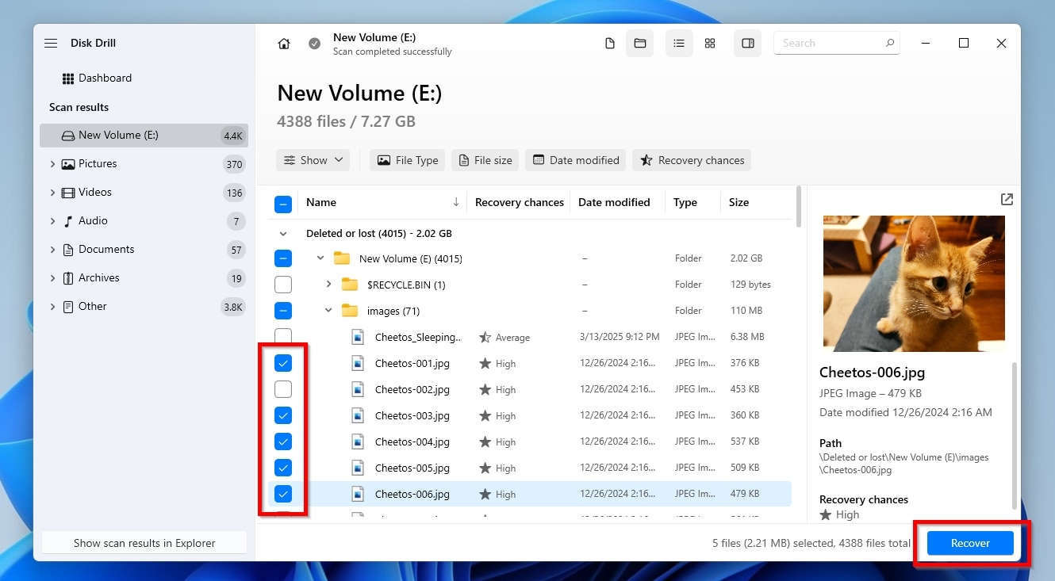The image size is (1055, 581).
Task: Click the Cheetos-003.jpg file icon
Action: coord(358,415)
